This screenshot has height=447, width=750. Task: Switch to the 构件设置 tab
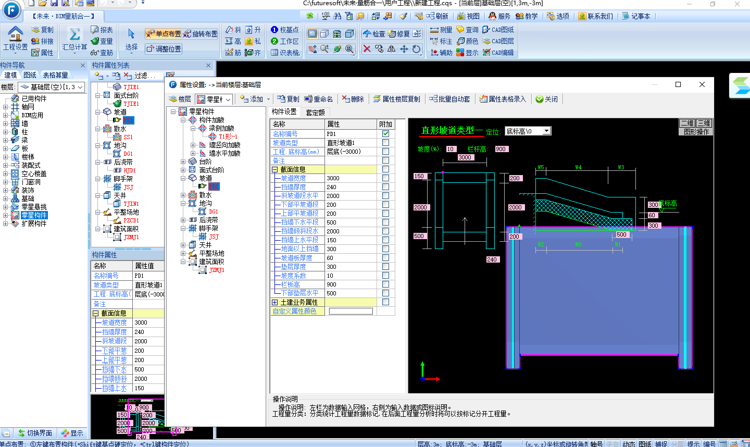tap(284, 111)
